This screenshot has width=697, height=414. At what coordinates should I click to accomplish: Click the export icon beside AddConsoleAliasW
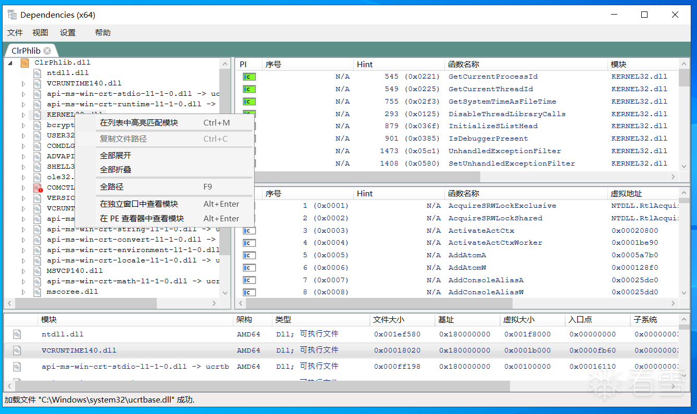(x=250, y=292)
